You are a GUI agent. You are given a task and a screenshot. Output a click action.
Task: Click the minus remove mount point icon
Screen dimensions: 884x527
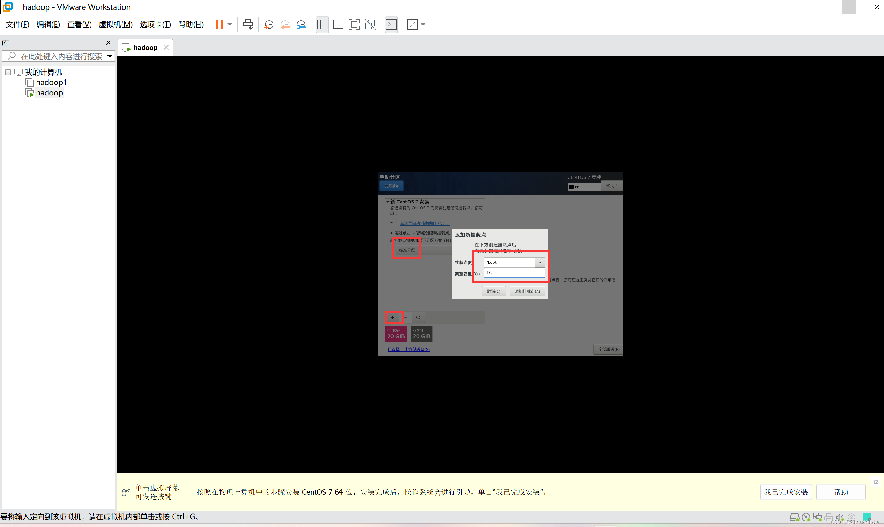coord(405,317)
